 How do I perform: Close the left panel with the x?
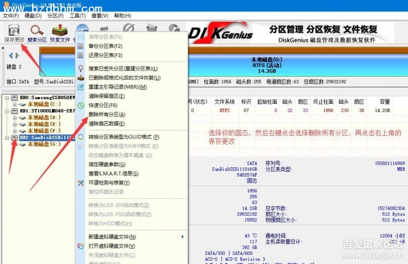pyautogui.click(x=3, y=48)
